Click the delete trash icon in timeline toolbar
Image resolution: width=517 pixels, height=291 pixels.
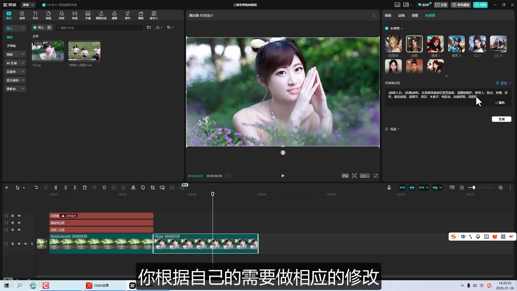[85, 188]
